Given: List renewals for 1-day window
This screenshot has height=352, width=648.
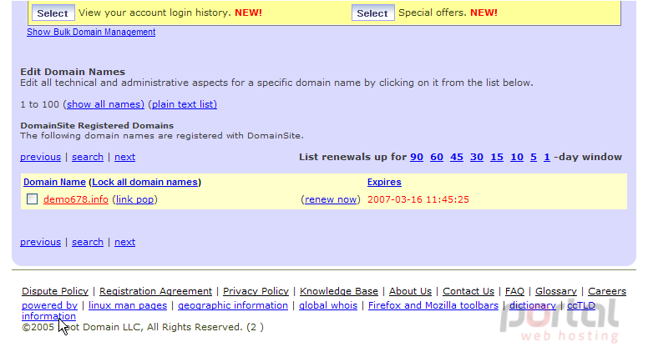Looking at the screenshot, I should [547, 157].
